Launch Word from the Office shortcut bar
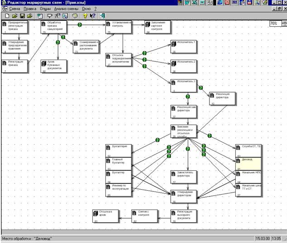Screen dimensions: 287x243 (187, 2)
